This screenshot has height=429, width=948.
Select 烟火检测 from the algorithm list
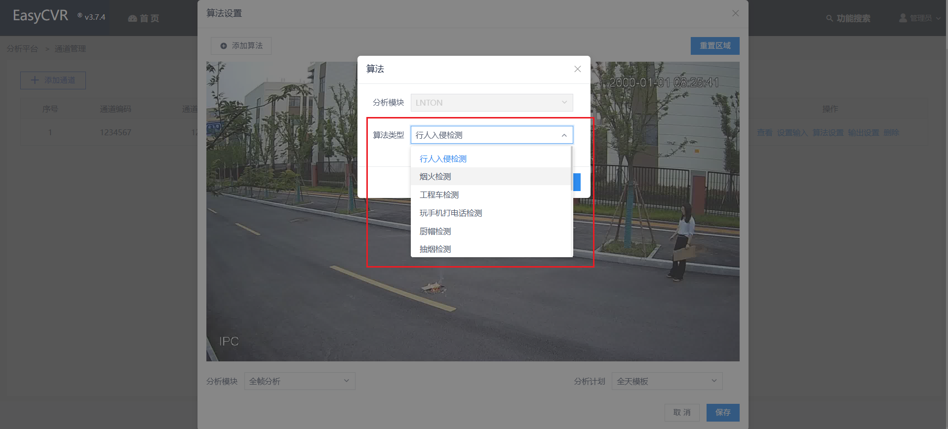[435, 177]
